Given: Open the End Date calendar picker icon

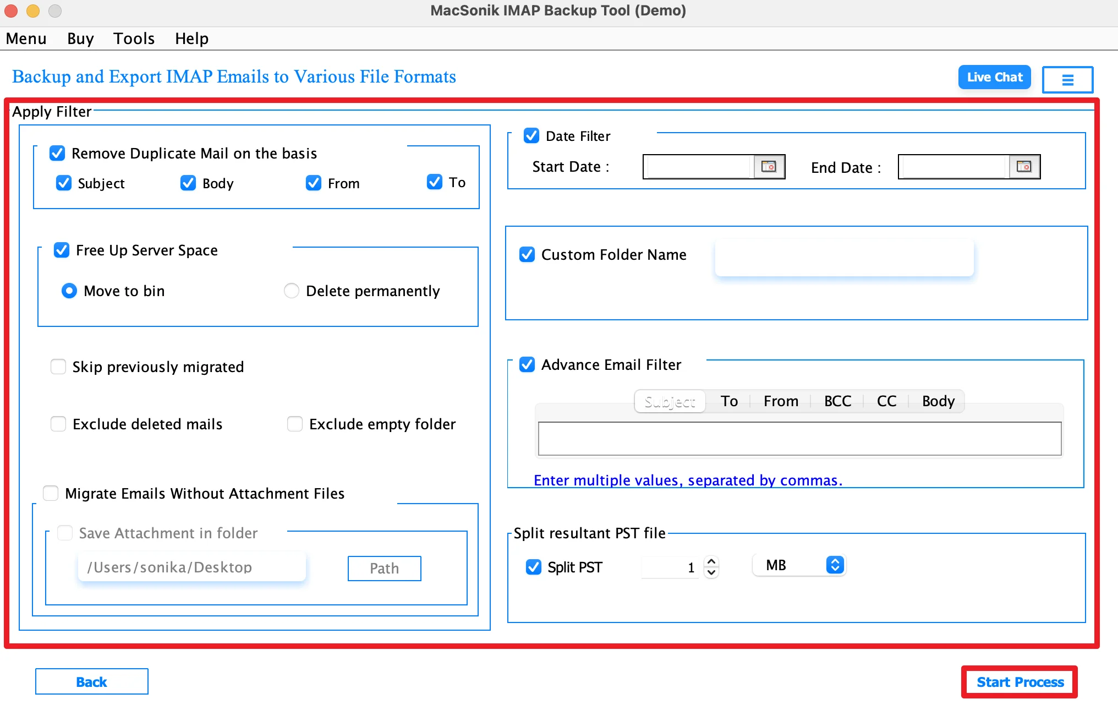Looking at the screenshot, I should click(x=1024, y=166).
